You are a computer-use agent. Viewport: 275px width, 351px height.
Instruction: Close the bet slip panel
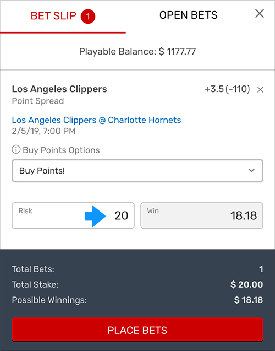[260, 14]
